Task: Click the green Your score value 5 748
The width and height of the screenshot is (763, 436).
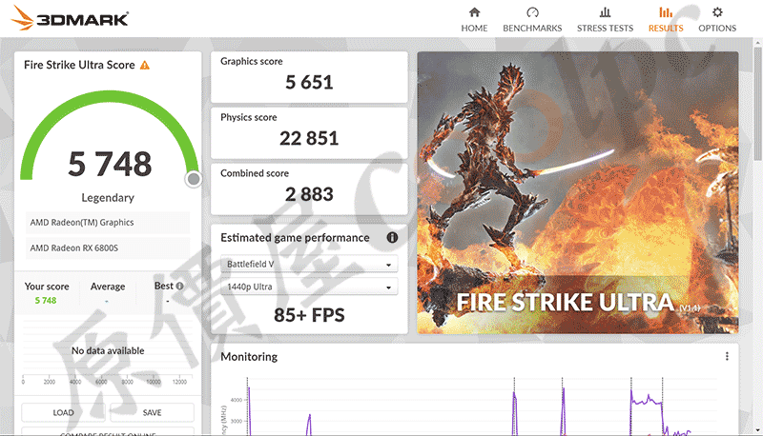Action: (46, 301)
